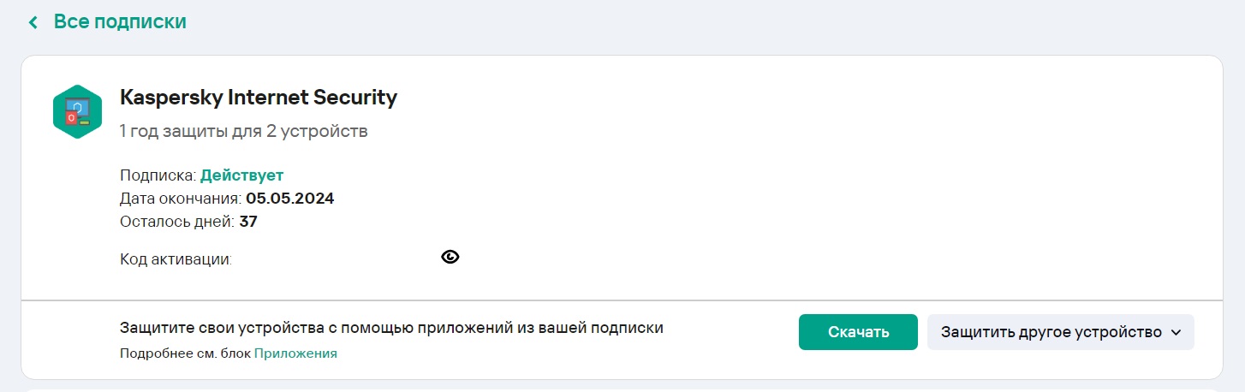Screen dimensions: 1245x392
Task: Click the Код активации label
Action: (x=176, y=258)
